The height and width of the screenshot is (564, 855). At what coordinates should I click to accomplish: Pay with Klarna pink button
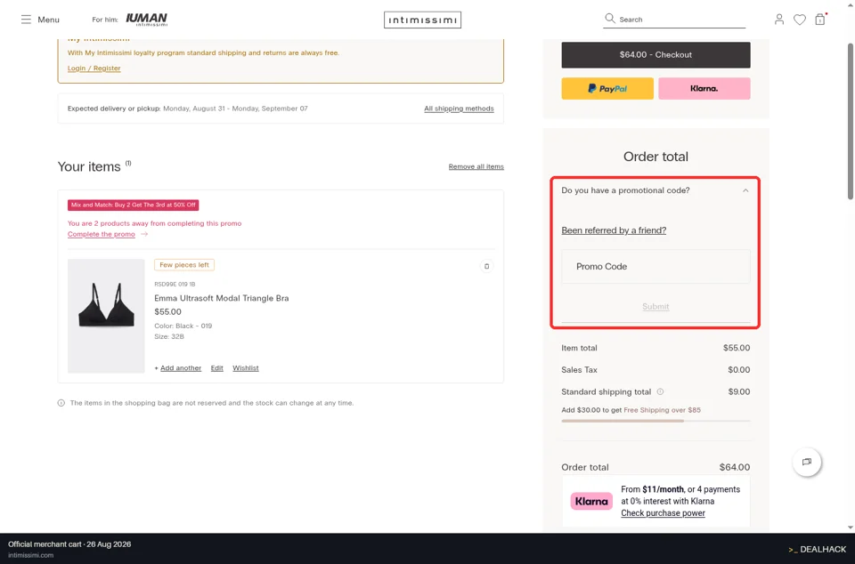[x=704, y=88]
